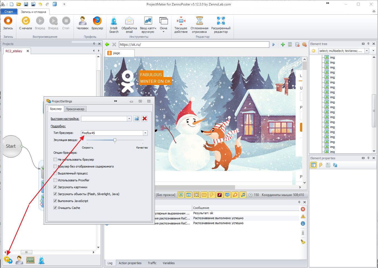The width and height of the screenshot is (378, 268).
Task: Enable Использовать Proxifier checkbox
Action: click(55, 180)
